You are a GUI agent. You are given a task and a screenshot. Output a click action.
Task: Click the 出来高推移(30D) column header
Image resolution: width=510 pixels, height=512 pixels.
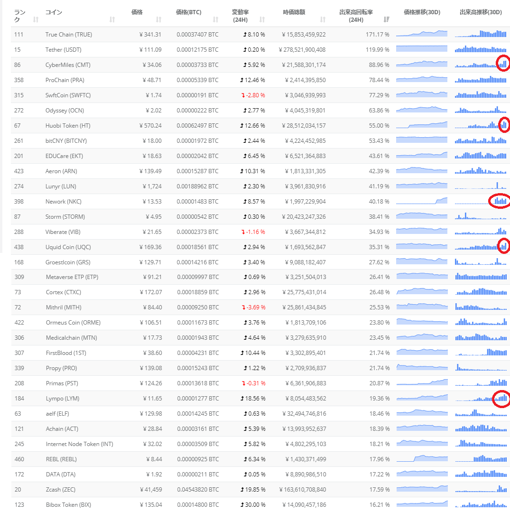[x=481, y=12]
